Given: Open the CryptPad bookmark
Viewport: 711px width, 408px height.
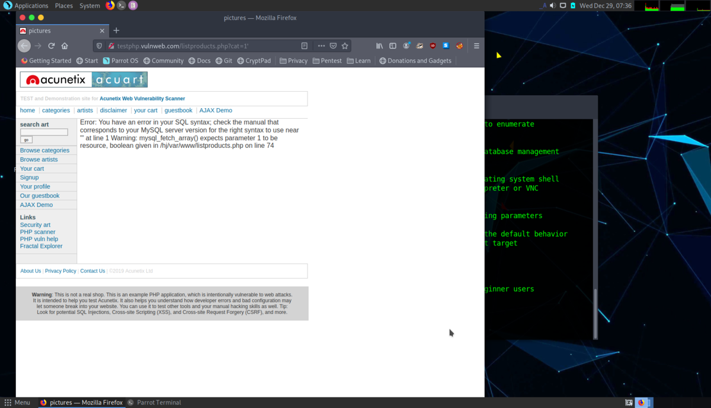Looking at the screenshot, I should tap(254, 60).
